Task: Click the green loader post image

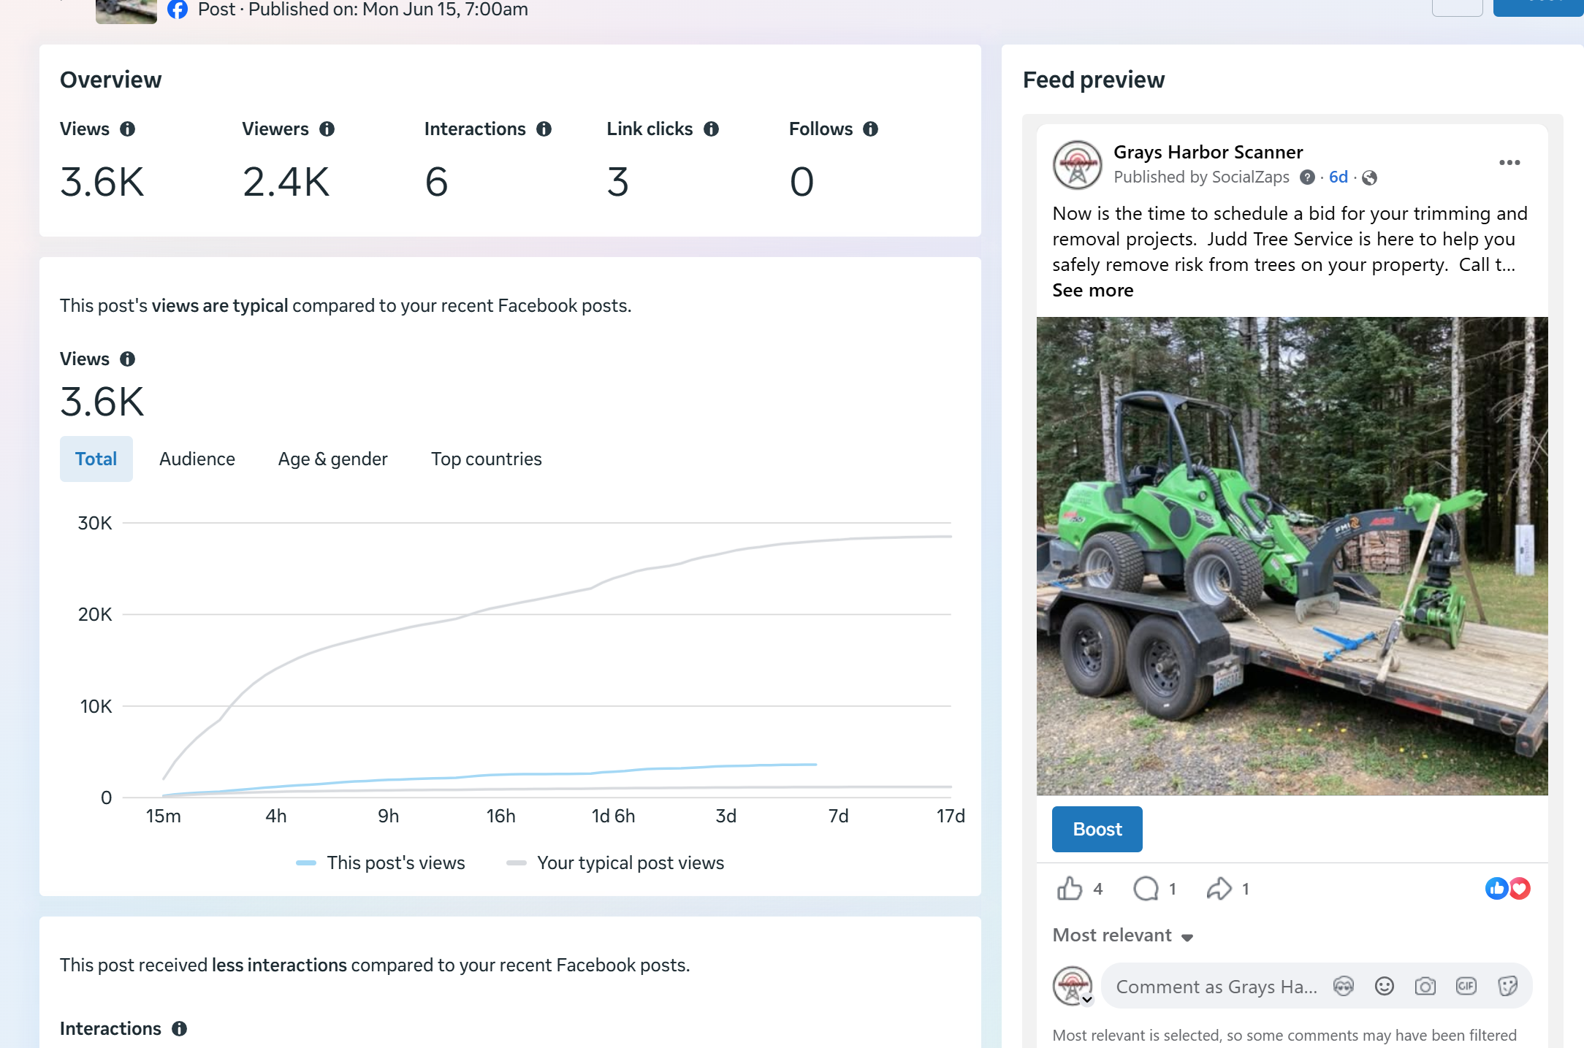Action: coord(1292,556)
